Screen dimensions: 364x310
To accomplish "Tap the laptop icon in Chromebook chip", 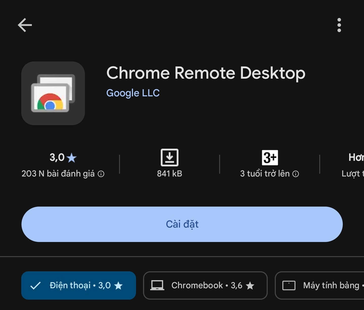I will pyautogui.click(x=157, y=285).
